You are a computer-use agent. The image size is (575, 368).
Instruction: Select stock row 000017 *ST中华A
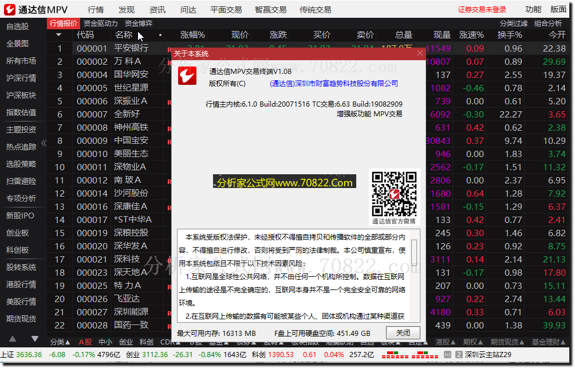(x=109, y=220)
